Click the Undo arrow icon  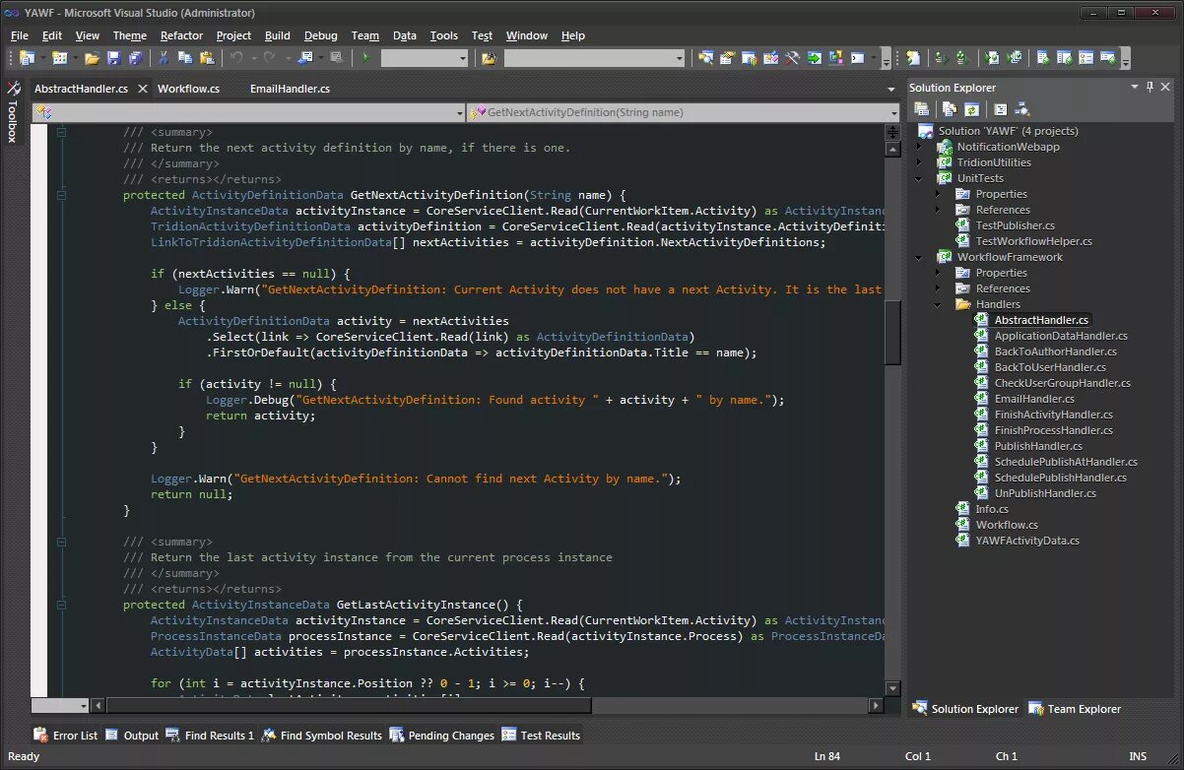click(x=236, y=58)
